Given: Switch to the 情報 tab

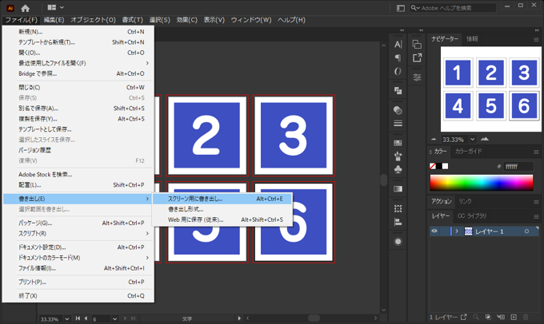Looking at the screenshot, I should [472, 39].
